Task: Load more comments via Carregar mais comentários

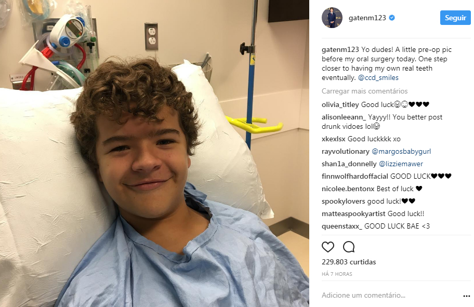Action: (x=364, y=91)
